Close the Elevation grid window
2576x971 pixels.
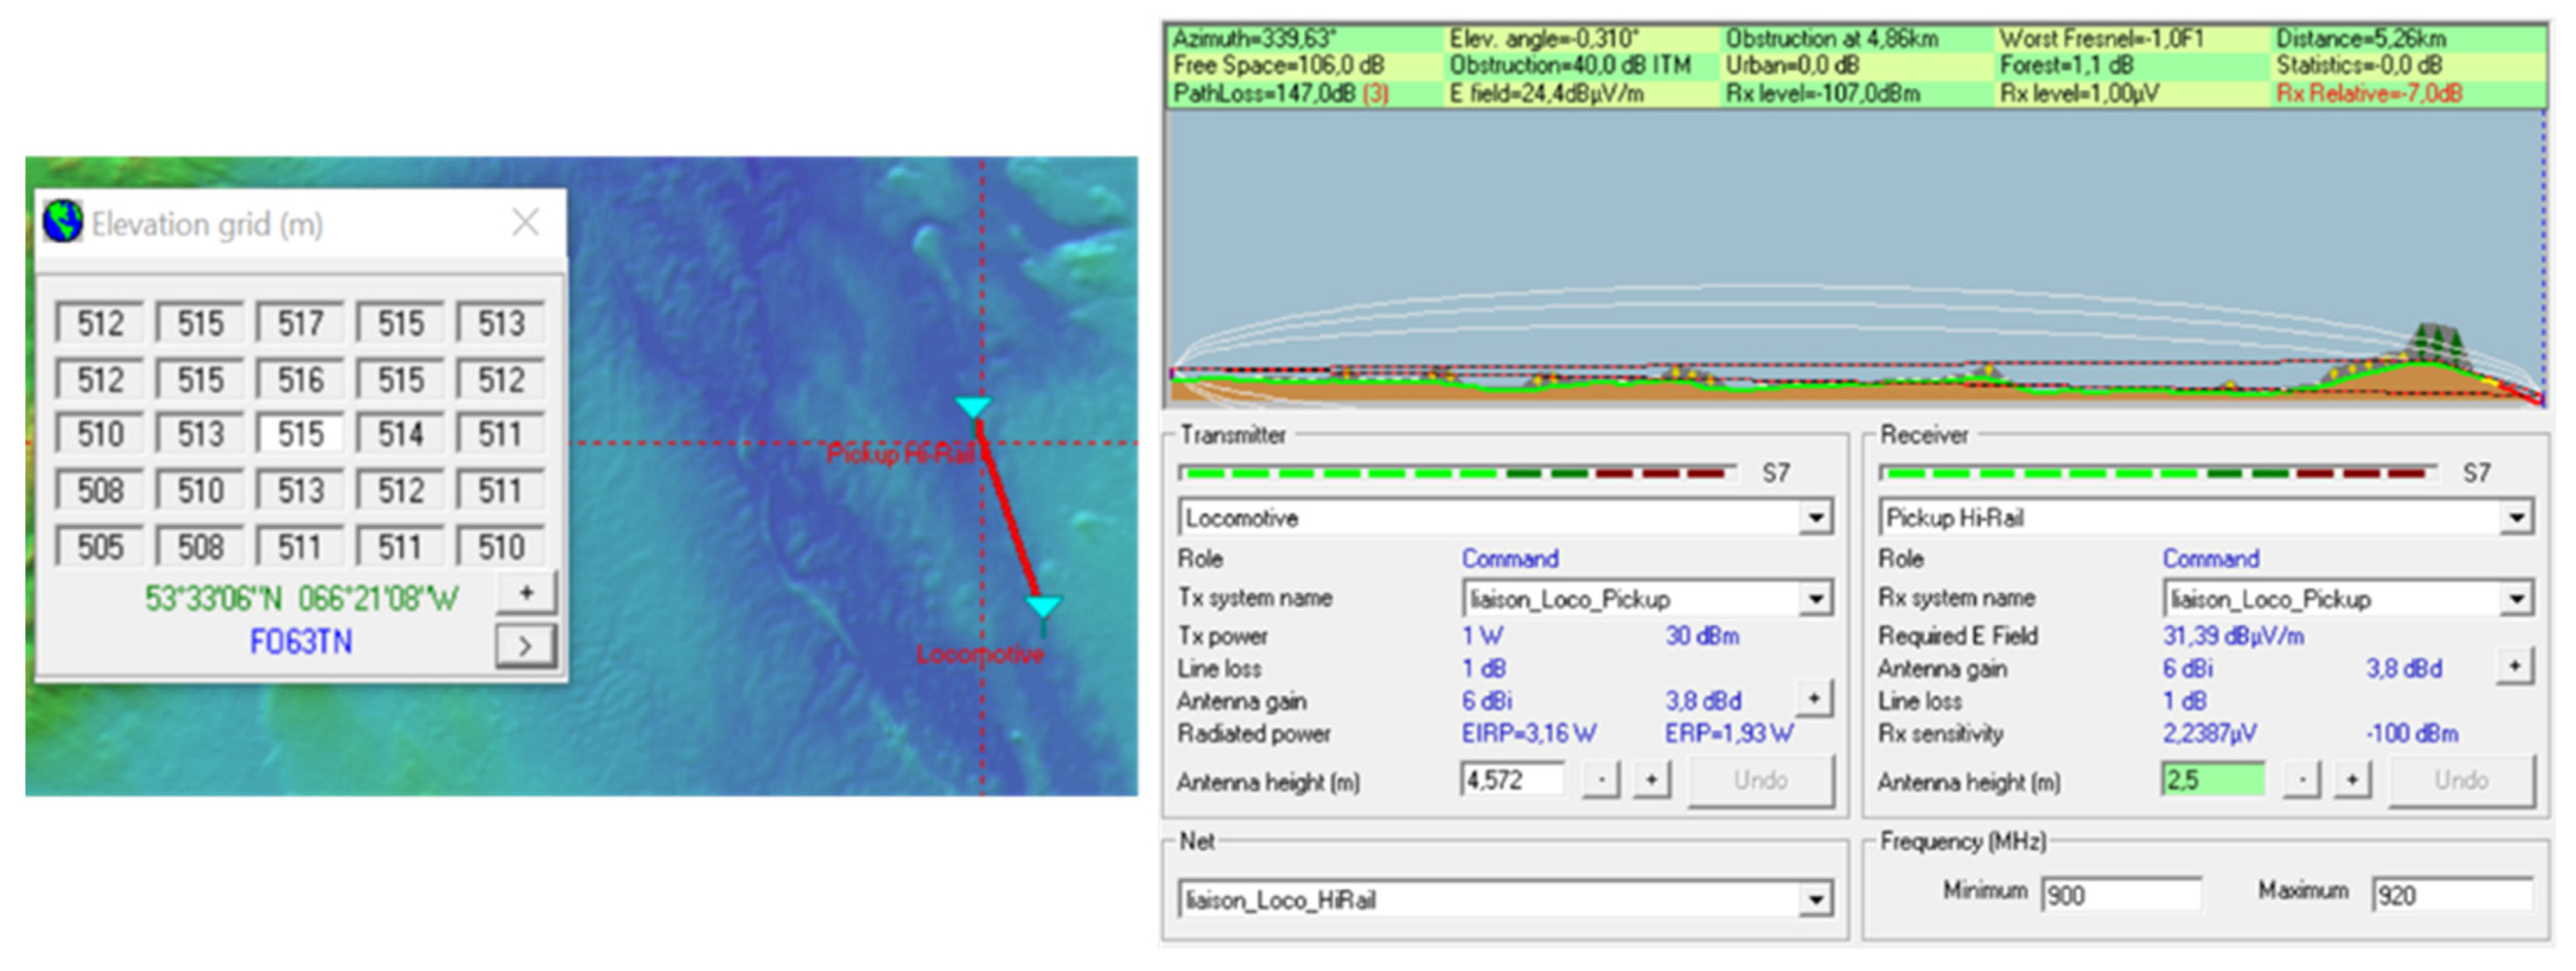(x=525, y=222)
